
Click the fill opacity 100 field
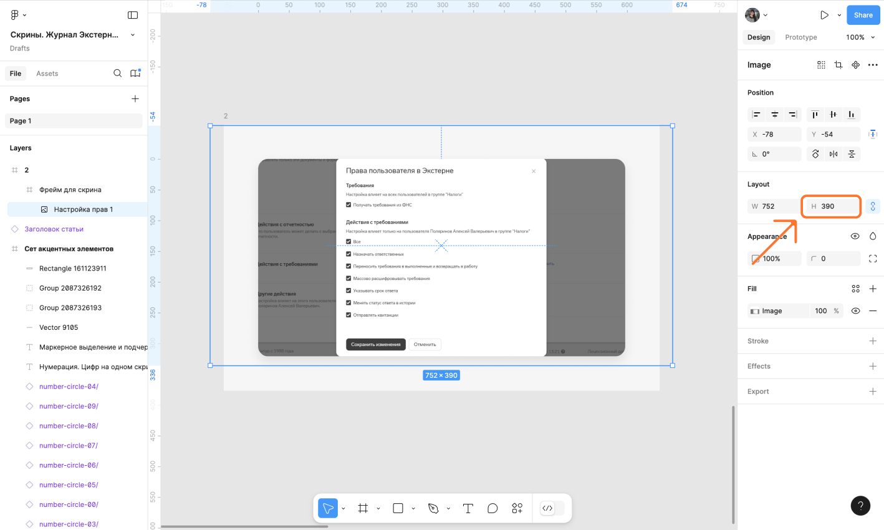820,311
